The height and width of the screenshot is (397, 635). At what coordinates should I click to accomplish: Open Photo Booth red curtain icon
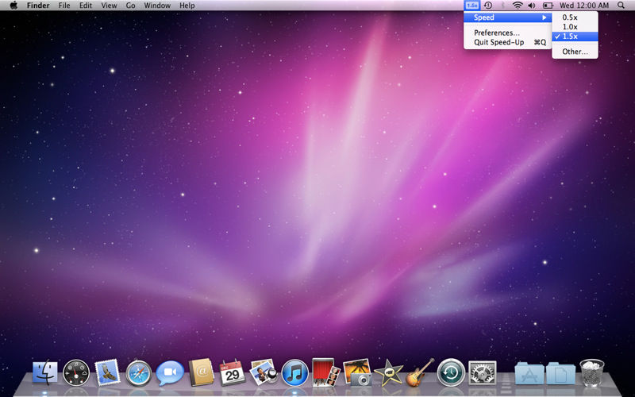click(325, 372)
